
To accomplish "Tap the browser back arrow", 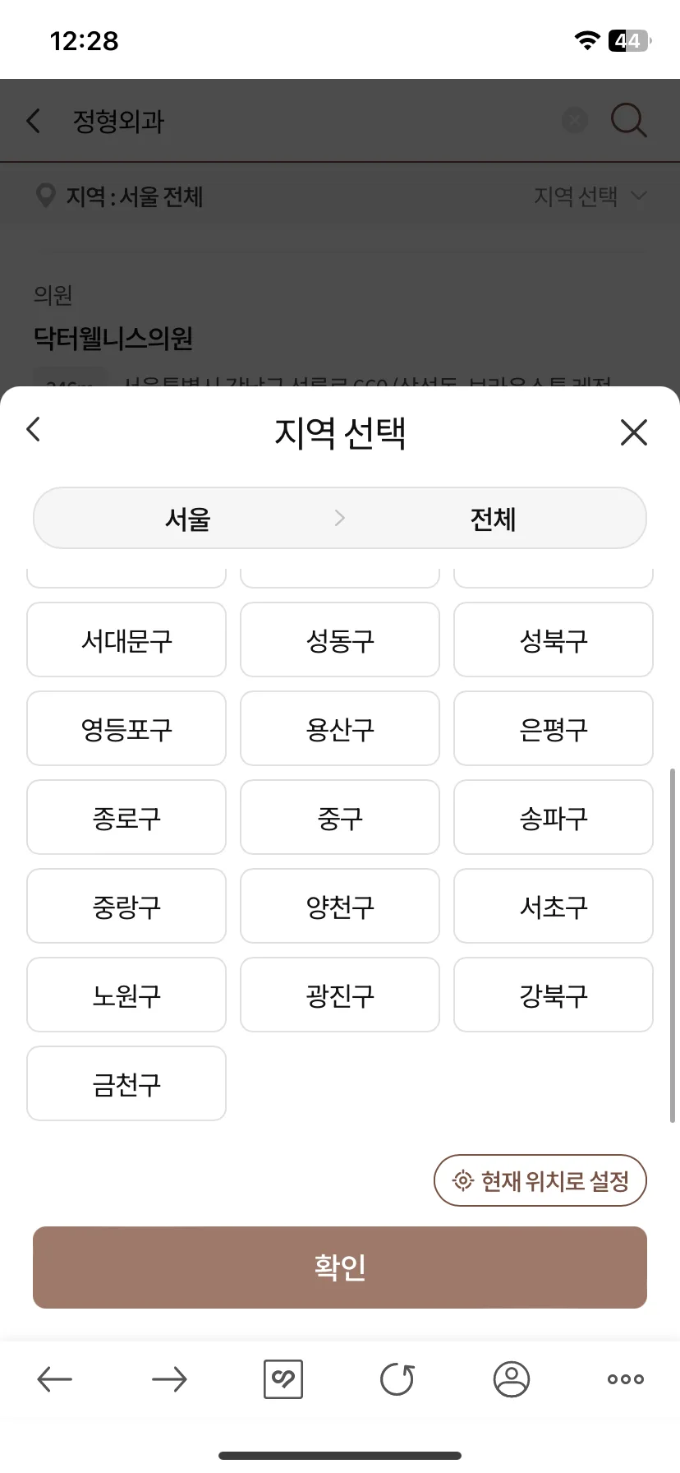I will [x=55, y=1379].
